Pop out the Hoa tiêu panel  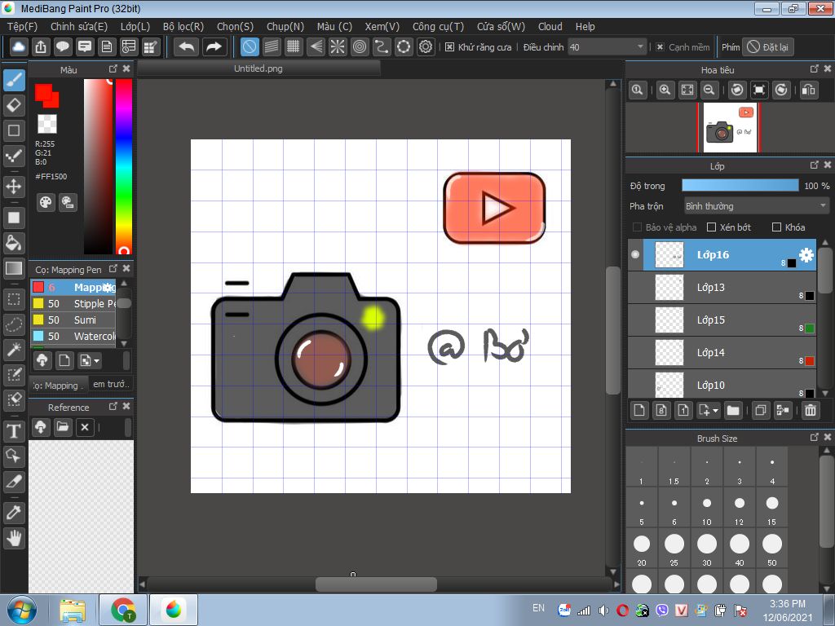click(815, 68)
